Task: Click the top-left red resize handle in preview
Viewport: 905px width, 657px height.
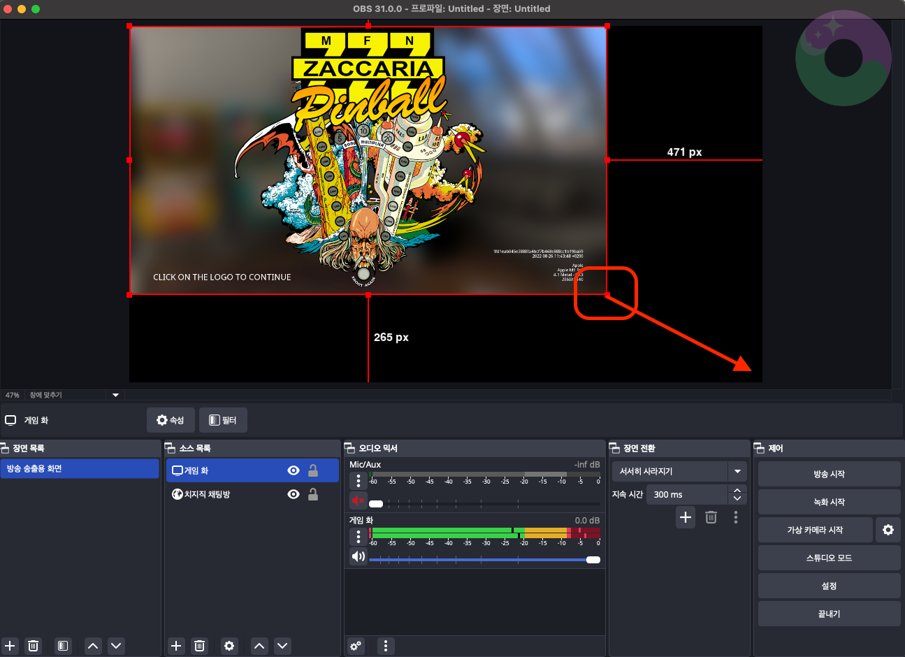Action: [x=129, y=26]
